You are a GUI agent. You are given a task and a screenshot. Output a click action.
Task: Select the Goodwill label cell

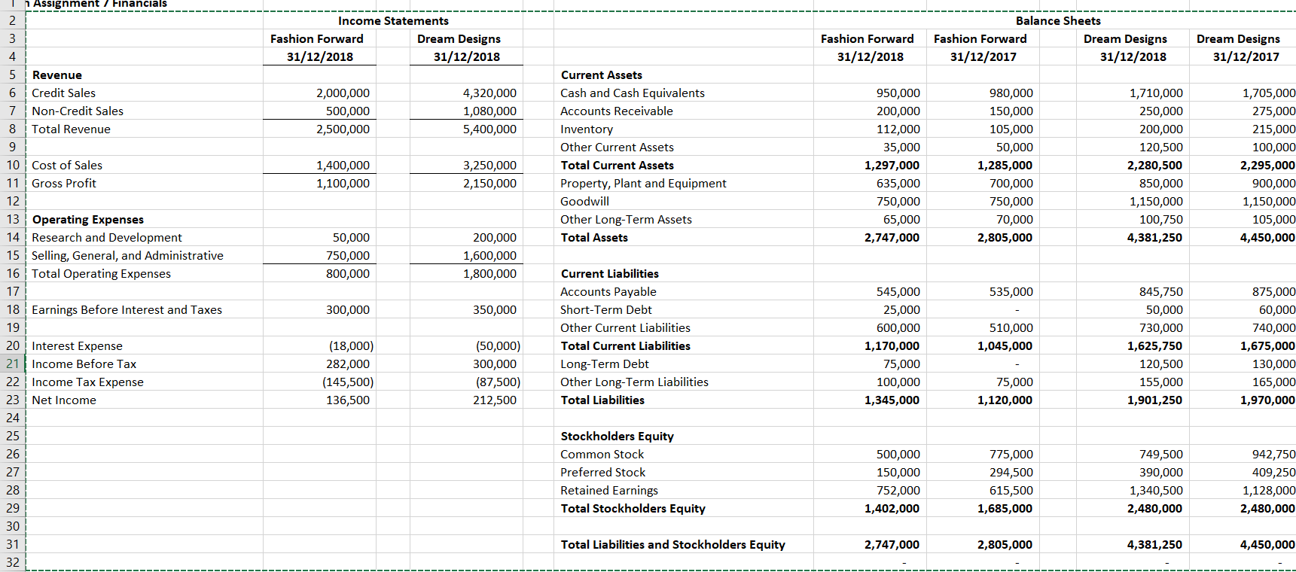click(x=684, y=201)
